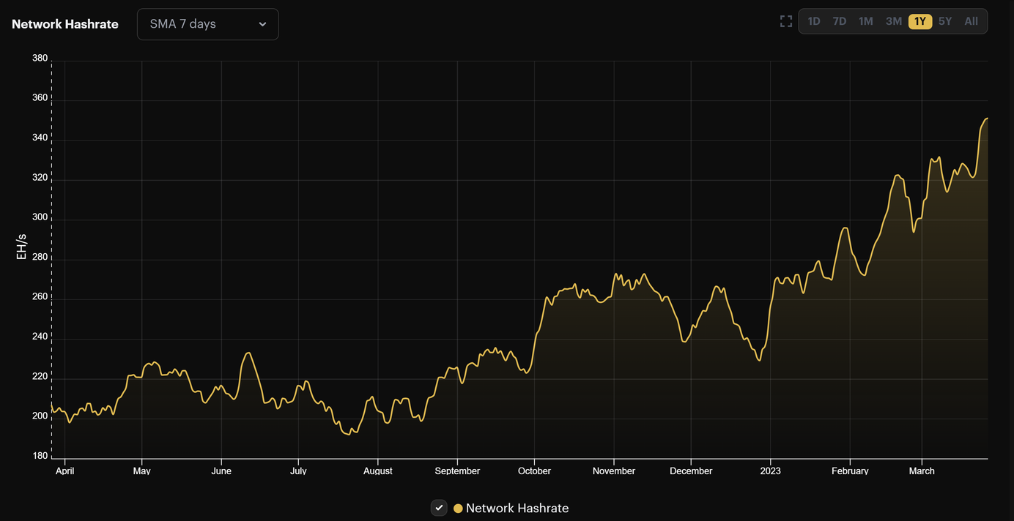Switch to the 3M view
This screenshot has width=1014, height=521.
tap(893, 20)
